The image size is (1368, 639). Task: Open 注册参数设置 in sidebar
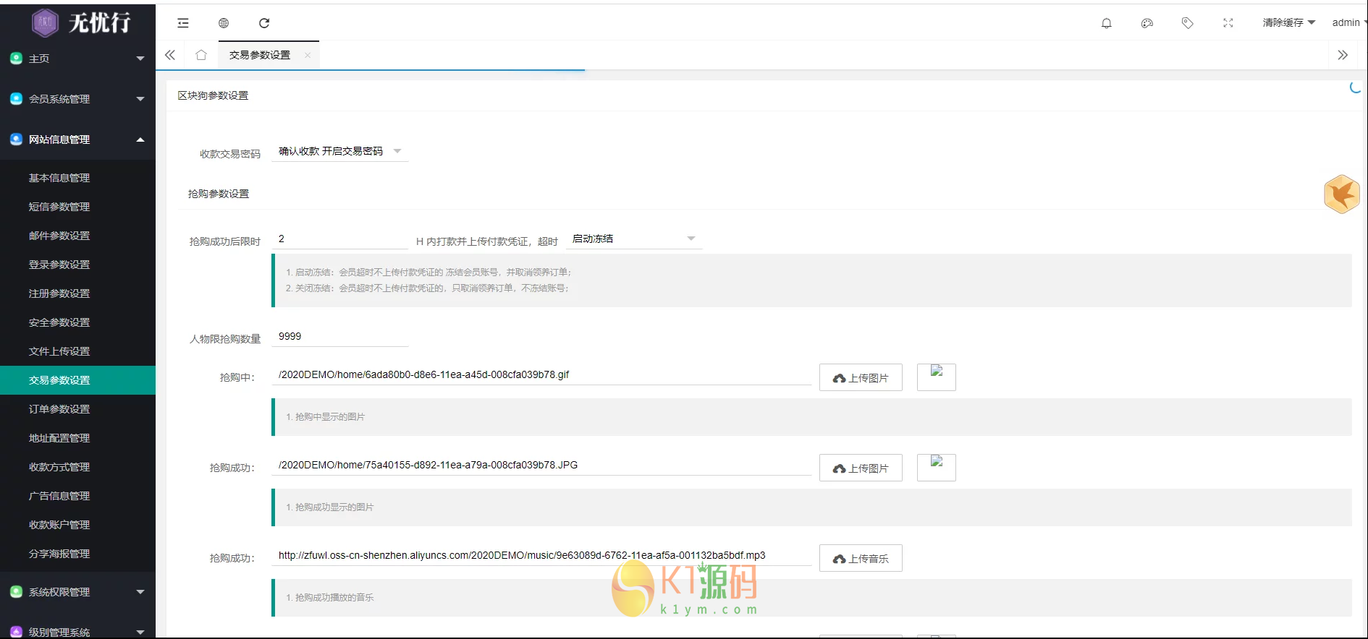pos(77,293)
